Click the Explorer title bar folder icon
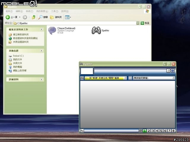 click(6, 7)
